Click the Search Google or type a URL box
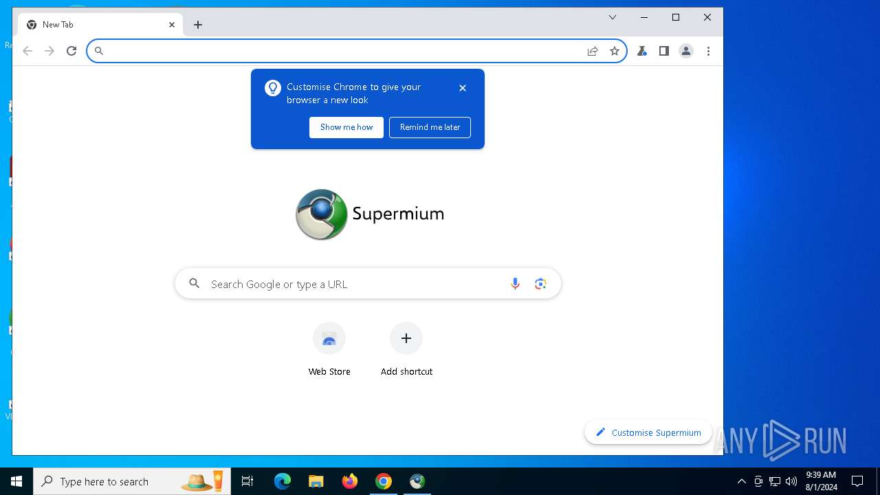 point(368,284)
